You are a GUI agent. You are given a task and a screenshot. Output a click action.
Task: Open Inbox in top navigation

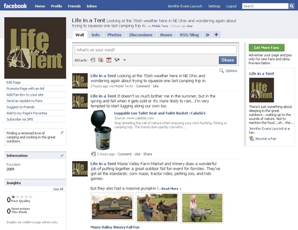click(92, 6)
